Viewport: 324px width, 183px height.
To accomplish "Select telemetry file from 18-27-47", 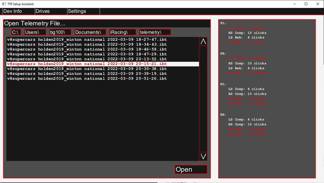I will (x=87, y=39).
